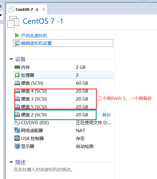Select 硬盘 3 (SCSI) label
The height and width of the screenshot is (179, 157).
[x=34, y=99]
